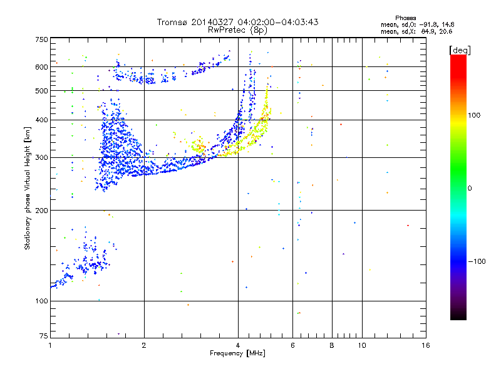501x376 pixels.
Task: Click the 'Frequency [MHz]' axis label
Action: click(x=237, y=353)
